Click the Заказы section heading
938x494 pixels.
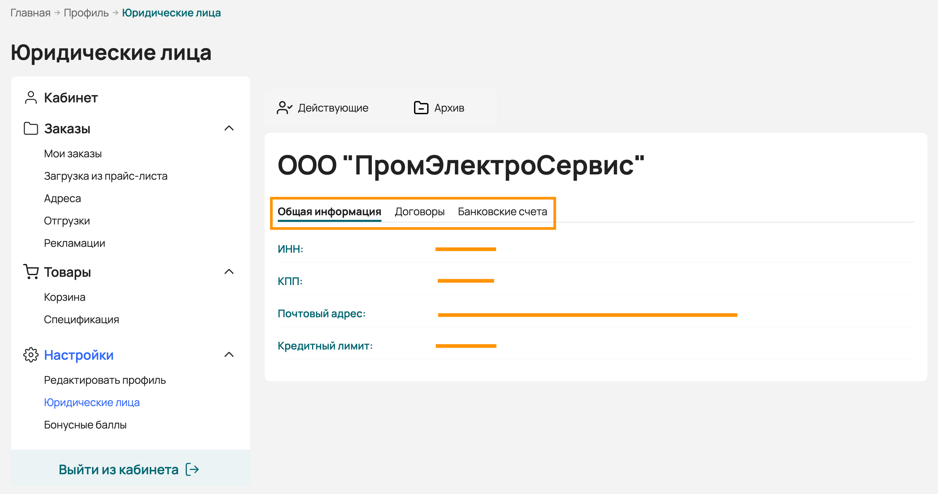67,128
